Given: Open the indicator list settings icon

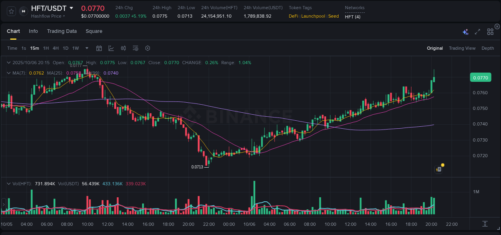Looking at the screenshot, I should tap(135, 48).
